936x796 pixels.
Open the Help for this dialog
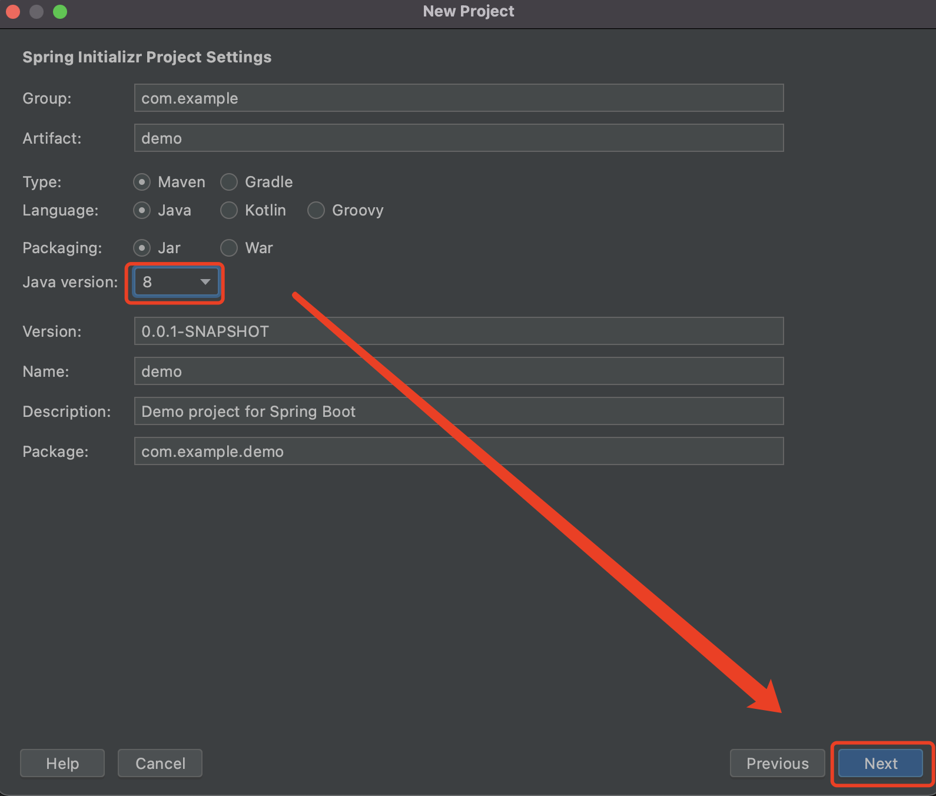(x=62, y=763)
